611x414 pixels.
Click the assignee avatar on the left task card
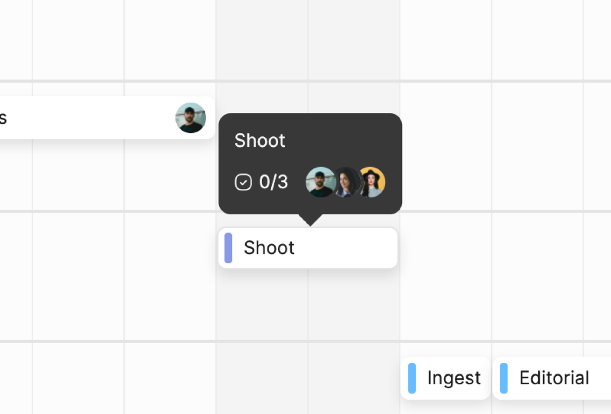(x=191, y=118)
